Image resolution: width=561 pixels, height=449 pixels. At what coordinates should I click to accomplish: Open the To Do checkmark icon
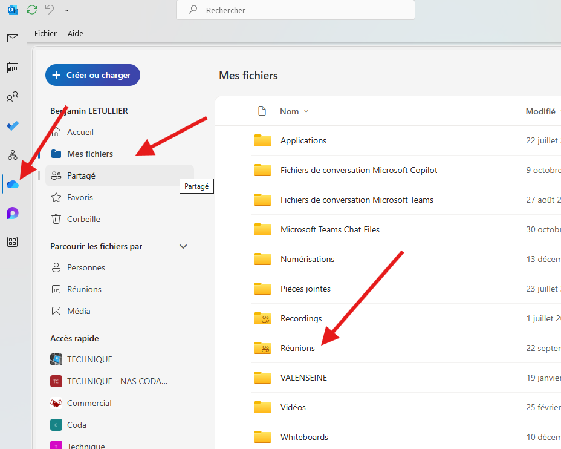[x=12, y=126]
